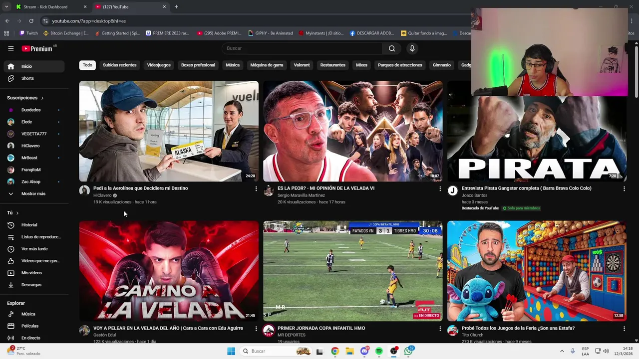Open options menu for Pirata Gangster video
The height and width of the screenshot is (359, 639).
click(624, 189)
